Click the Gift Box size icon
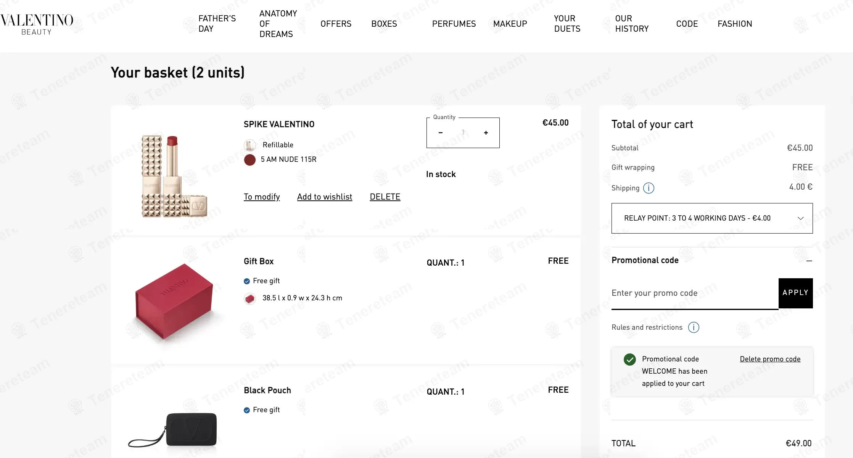853x458 pixels. click(250, 298)
